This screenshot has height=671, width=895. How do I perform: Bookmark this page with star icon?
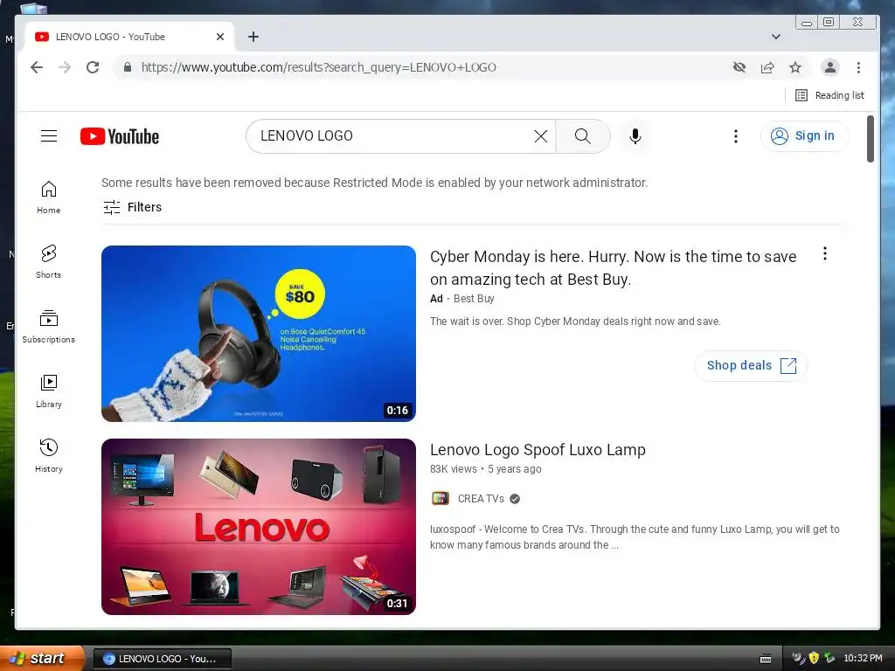click(x=795, y=67)
